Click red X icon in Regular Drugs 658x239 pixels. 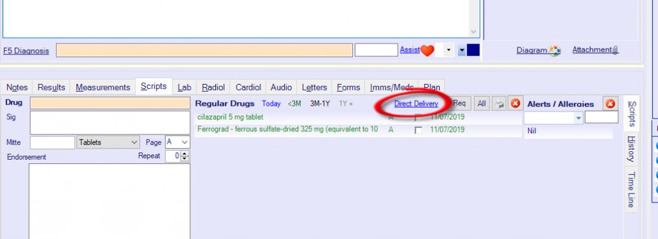[515, 104]
